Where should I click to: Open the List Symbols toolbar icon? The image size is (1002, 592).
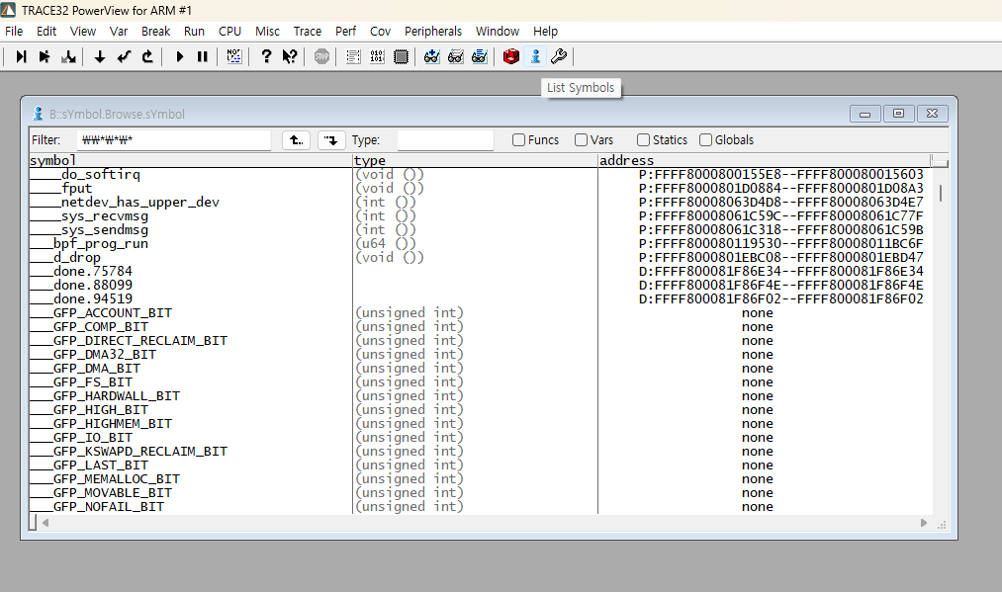coord(536,56)
